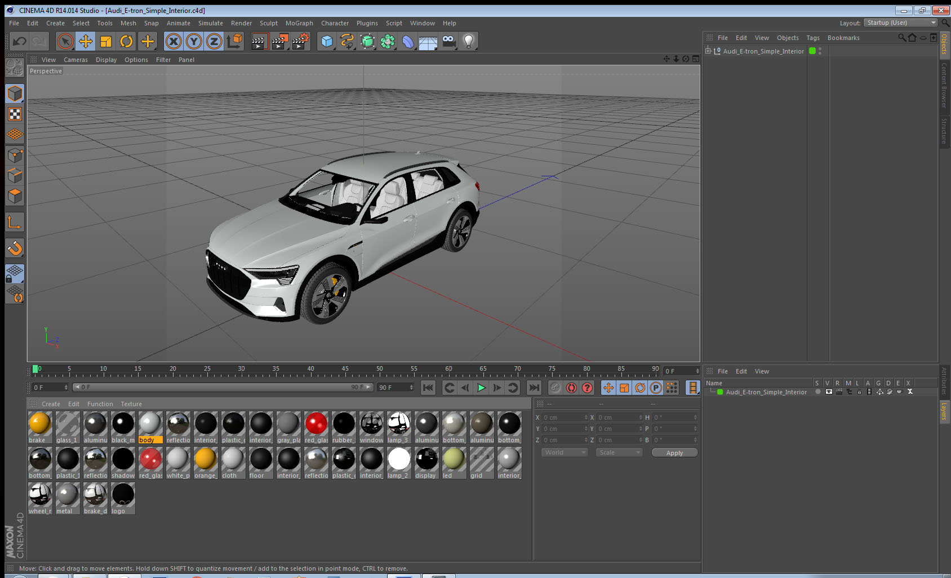Go to end of animation
Screen dimensions: 951x578
point(534,388)
